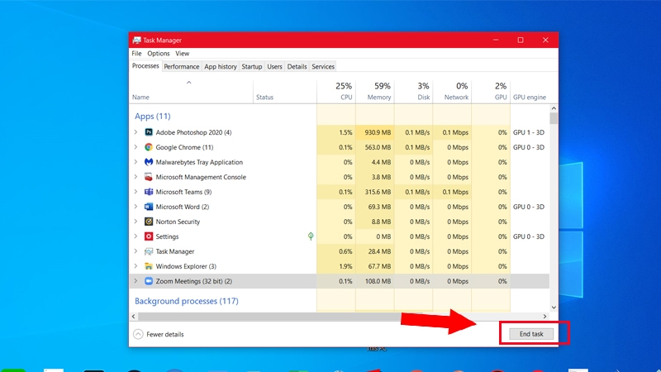Click the Microsoft Teams process icon
The image size is (661, 372).
click(x=149, y=192)
